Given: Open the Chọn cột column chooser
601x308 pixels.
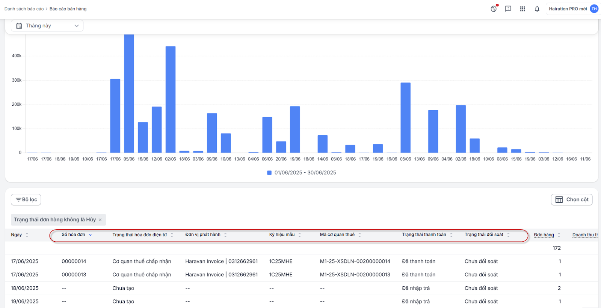Looking at the screenshot, I should click(x=572, y=200).
